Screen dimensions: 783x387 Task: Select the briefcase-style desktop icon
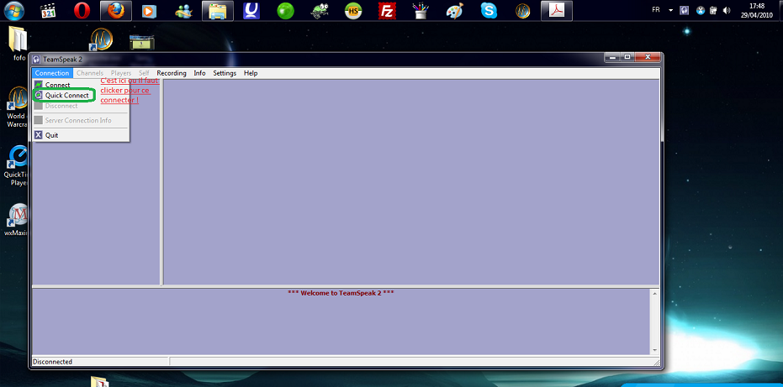point(142,42)
